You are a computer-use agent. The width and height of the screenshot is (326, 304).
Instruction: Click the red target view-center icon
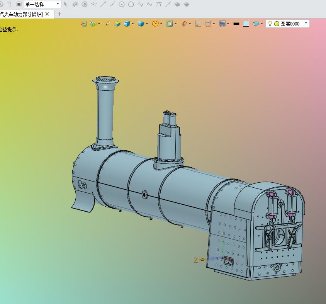[184, 24]
